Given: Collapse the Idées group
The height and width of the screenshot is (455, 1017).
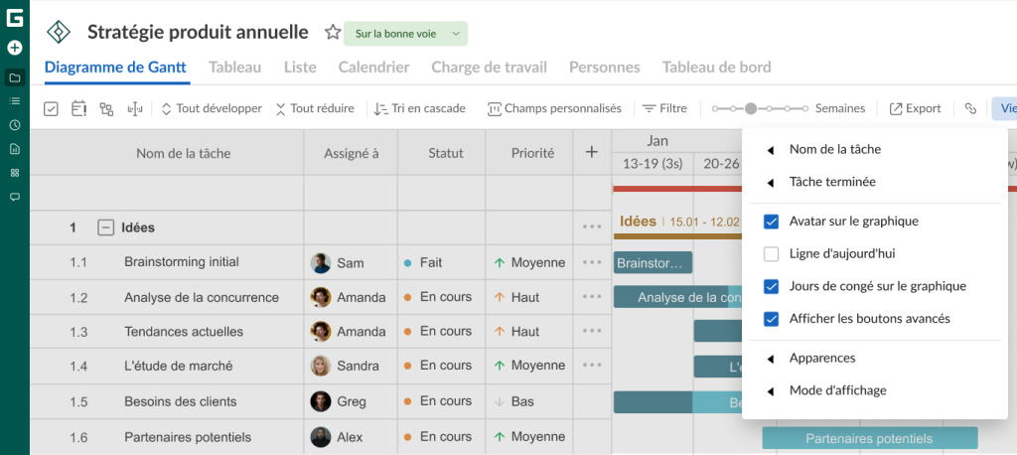Looking at the screenshot, I should pyautogui.click(x=105, y=227).
